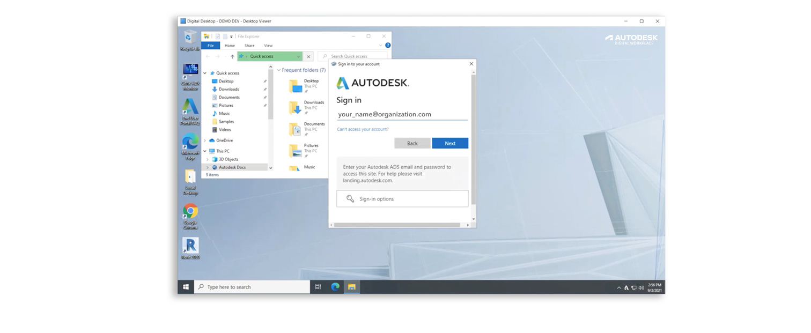
Task: Collapse the Frequent folders section
Action: tap(278, 70)
